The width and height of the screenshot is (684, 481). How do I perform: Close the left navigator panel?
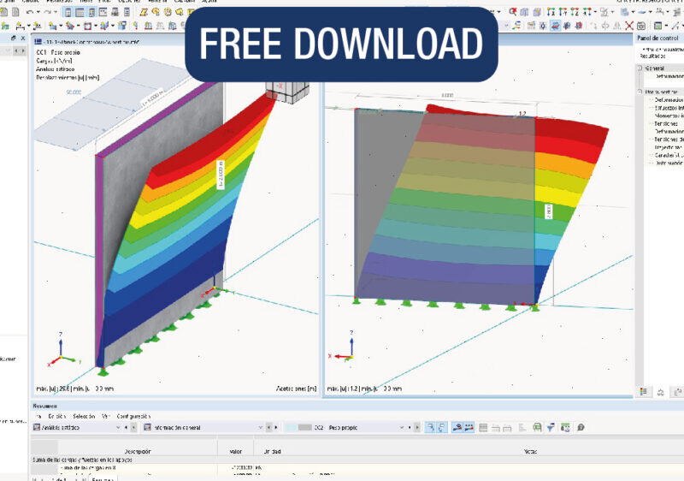[x=23, y=39]
